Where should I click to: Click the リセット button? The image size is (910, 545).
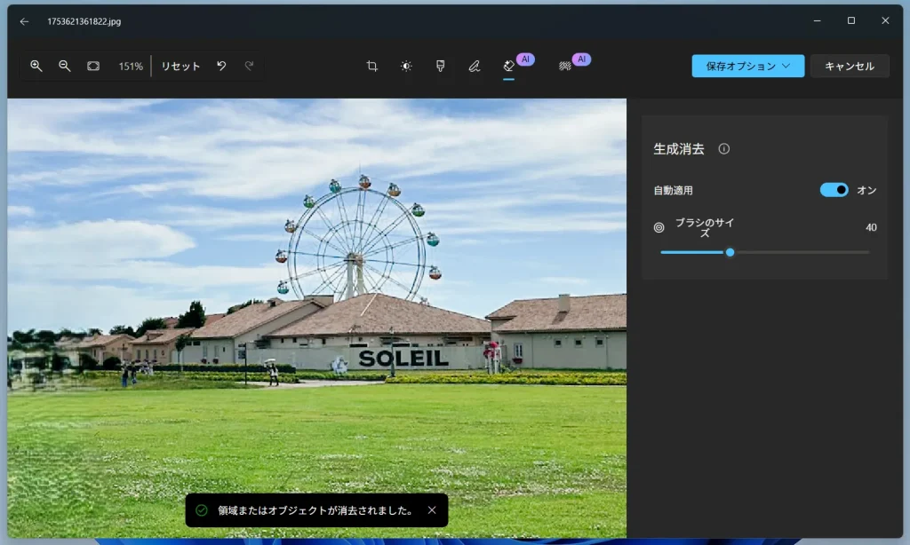click(180, 66)
